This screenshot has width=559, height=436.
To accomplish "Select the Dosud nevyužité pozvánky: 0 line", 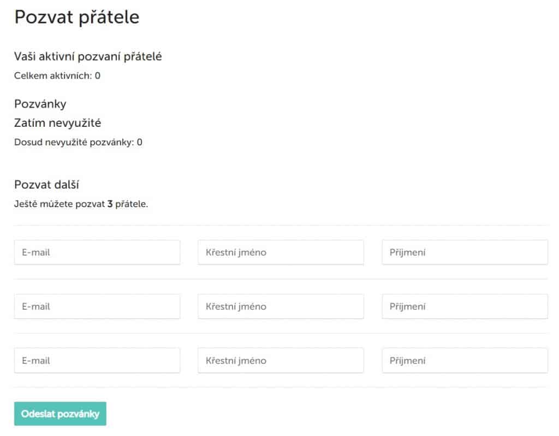I will coord(78,143).
